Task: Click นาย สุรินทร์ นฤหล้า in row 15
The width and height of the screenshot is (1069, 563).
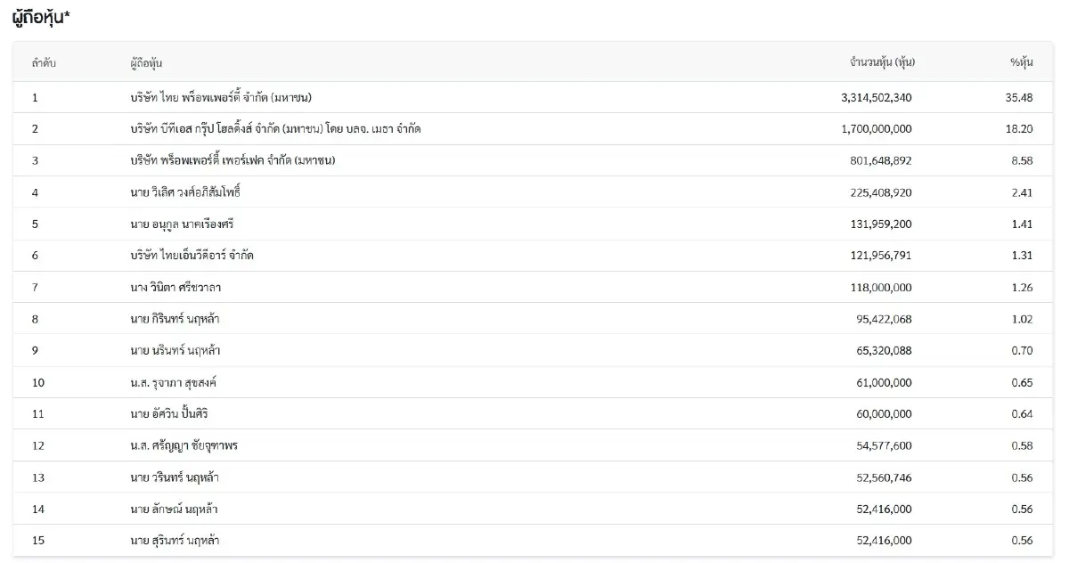Action: point(175,541)
